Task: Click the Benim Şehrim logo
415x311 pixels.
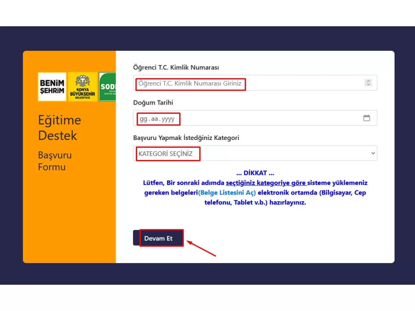Action: pyautogui.click(x=52, y=87)
